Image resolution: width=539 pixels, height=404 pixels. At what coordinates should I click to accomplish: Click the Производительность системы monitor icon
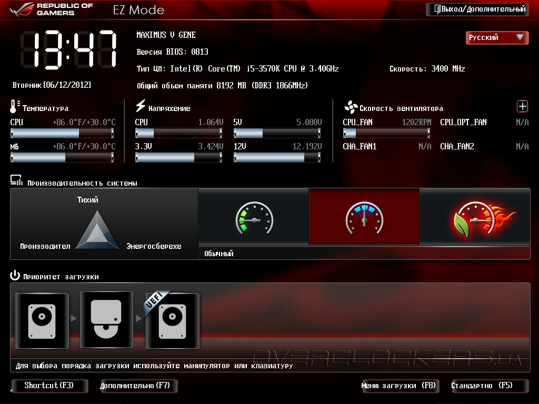(x=16, y=180)
